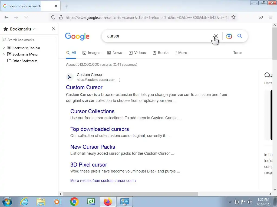The height and width of the screenshot is (207, 277).
Task: Click the Google search magnifier button
Action: point(240,36)
